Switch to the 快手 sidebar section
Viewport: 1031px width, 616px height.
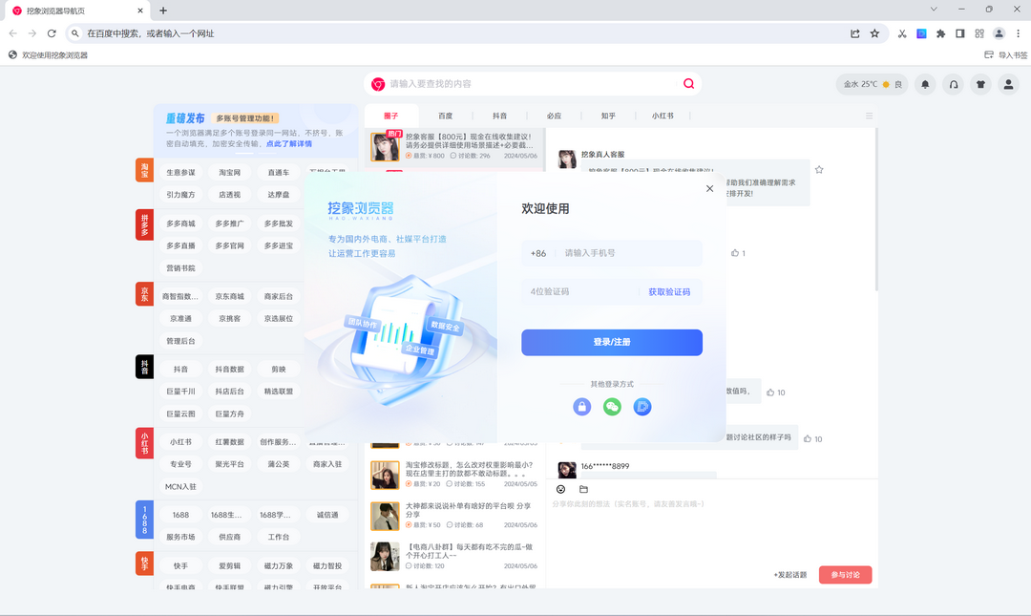[143, 563]
